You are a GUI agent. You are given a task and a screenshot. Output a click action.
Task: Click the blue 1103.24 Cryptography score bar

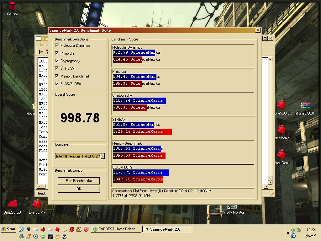[x=139, y=100]
